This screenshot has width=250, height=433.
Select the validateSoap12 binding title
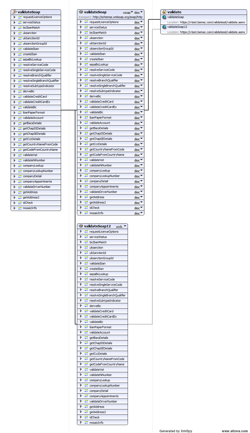(97, 226)
